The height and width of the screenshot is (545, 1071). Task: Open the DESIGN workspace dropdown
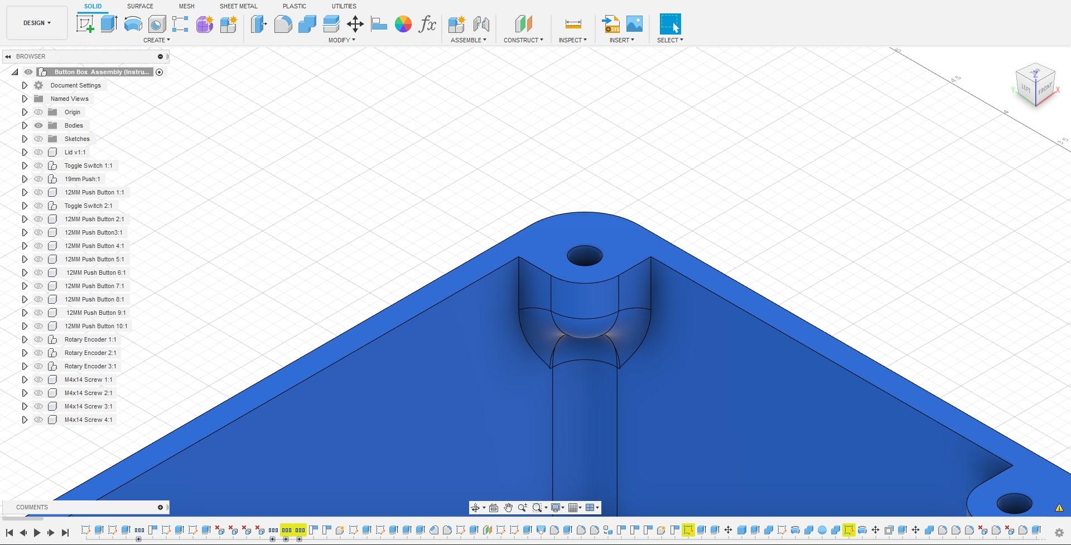point(36,23)
